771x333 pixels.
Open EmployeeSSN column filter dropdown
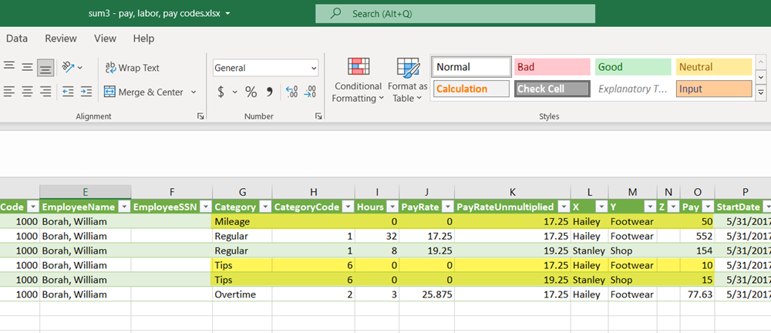point(206,207)
